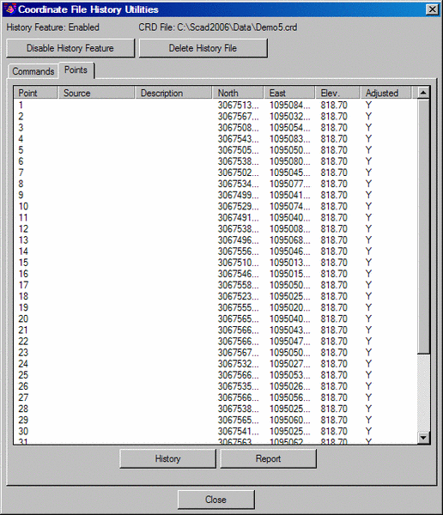The width and height of the screenshot is (443, 515).
Task: Sort by the North column header
Action: point(238,93)
